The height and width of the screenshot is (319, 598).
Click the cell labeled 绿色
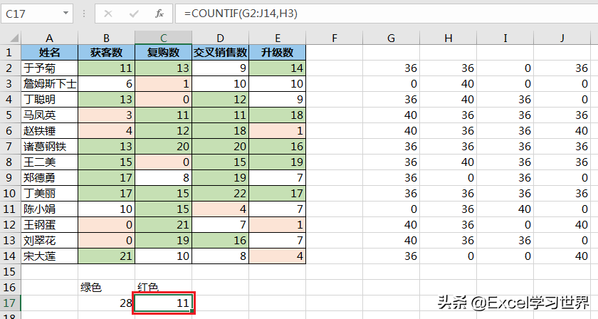coord(106,287)
